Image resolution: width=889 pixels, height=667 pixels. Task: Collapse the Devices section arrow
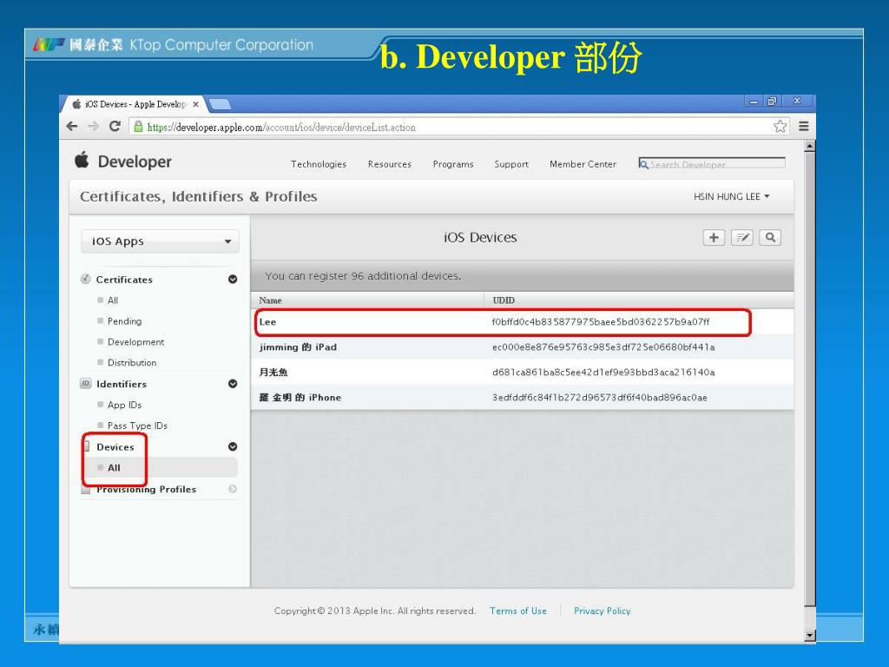(x=233, y=447)
